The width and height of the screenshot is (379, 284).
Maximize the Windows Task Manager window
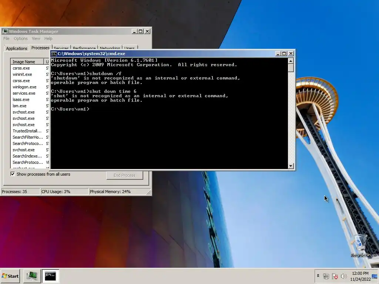pyautogui.click(x=141, y=31)
